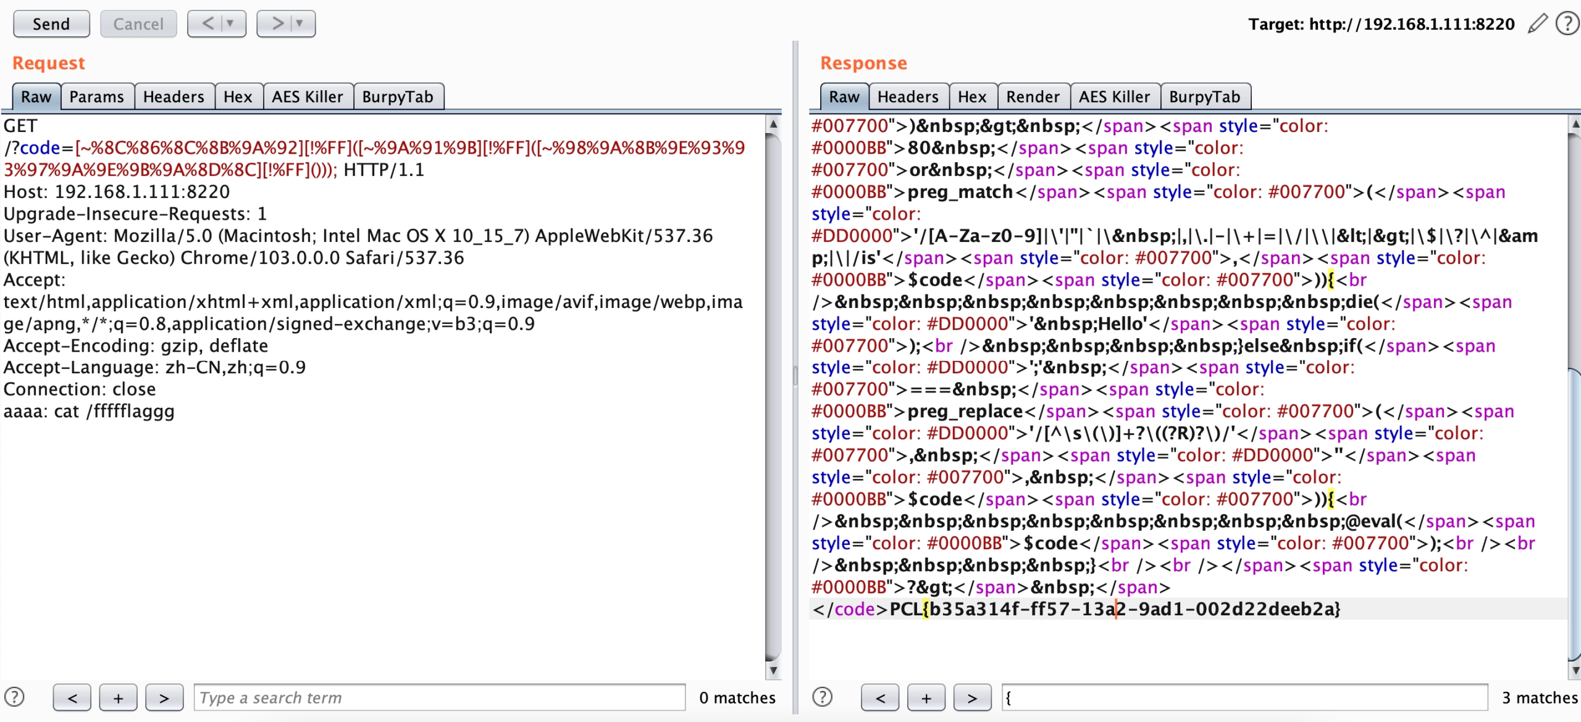Focus the request search term field
The width and height of the screenshot is (1581, 722).
click(439, 697)
